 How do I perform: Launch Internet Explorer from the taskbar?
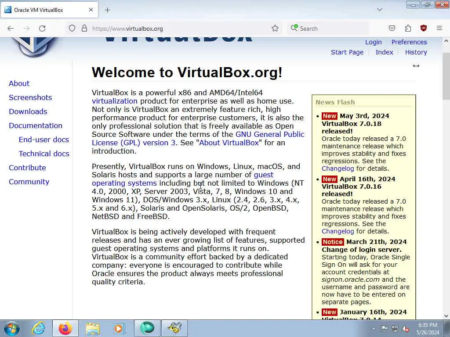click(39, 328)
